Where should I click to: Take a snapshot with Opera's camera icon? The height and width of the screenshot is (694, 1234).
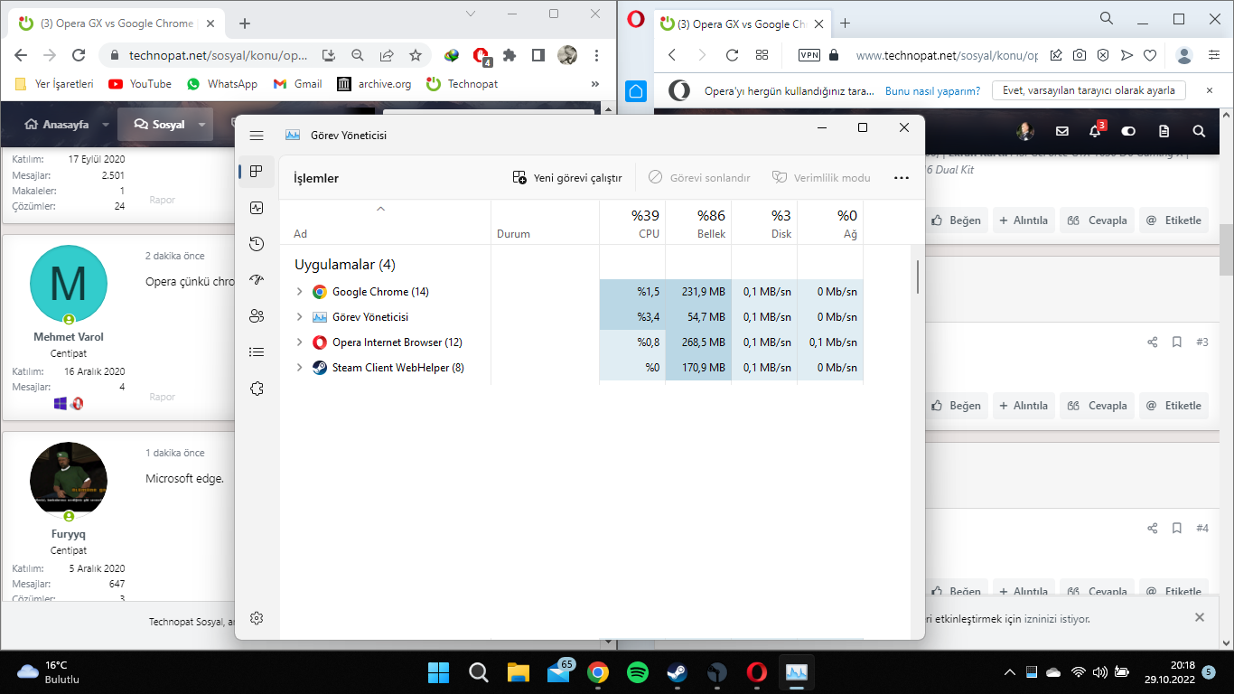tap(1080, 55)
